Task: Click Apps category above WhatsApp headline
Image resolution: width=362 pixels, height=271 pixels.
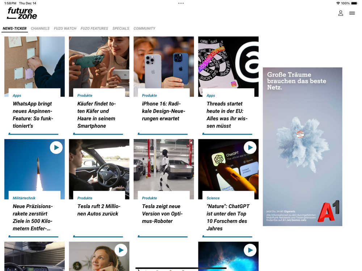Action: tap(17, 95)
